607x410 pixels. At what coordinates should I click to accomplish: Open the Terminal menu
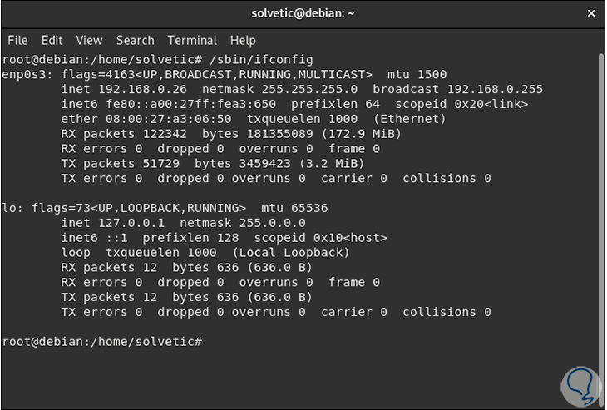192,40
